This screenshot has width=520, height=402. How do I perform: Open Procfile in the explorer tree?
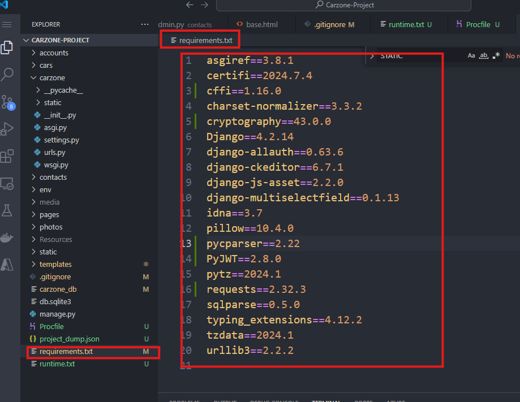(89, 326)
